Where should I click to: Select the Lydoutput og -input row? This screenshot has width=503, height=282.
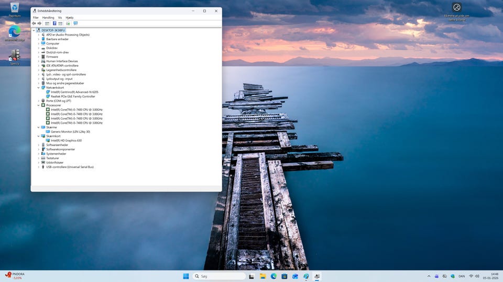click(x=59, y=79)
